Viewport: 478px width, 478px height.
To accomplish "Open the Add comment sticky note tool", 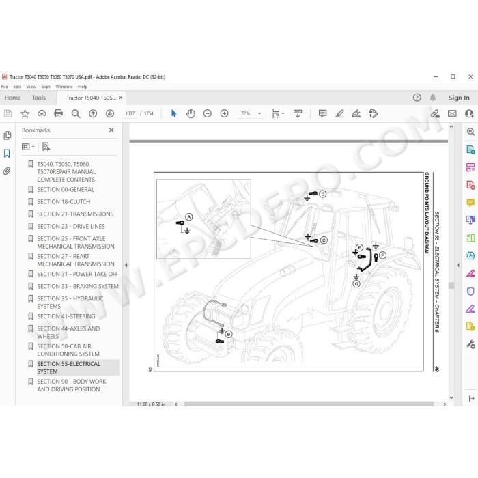I will pos(322,114).
